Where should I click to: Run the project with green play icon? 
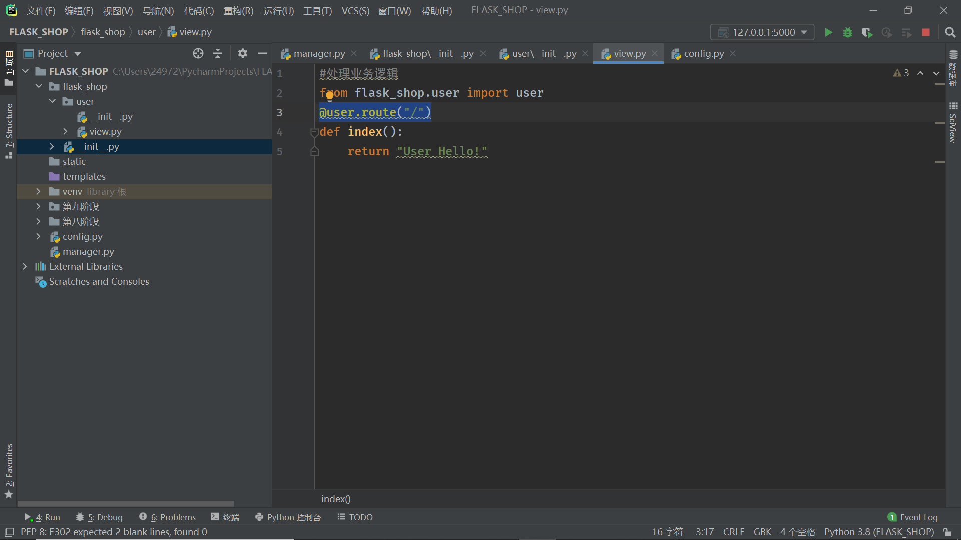coord(828,32)
